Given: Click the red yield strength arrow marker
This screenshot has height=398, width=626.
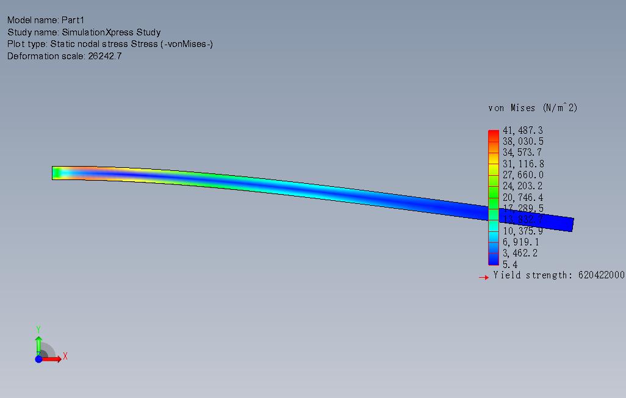Looking at the screenshot, I should (484, 277).
